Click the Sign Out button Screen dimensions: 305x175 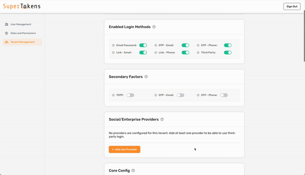tap(292, 6)
